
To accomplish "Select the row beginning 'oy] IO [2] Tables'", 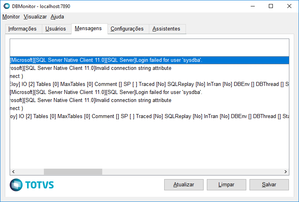I will tap(150, 116).
